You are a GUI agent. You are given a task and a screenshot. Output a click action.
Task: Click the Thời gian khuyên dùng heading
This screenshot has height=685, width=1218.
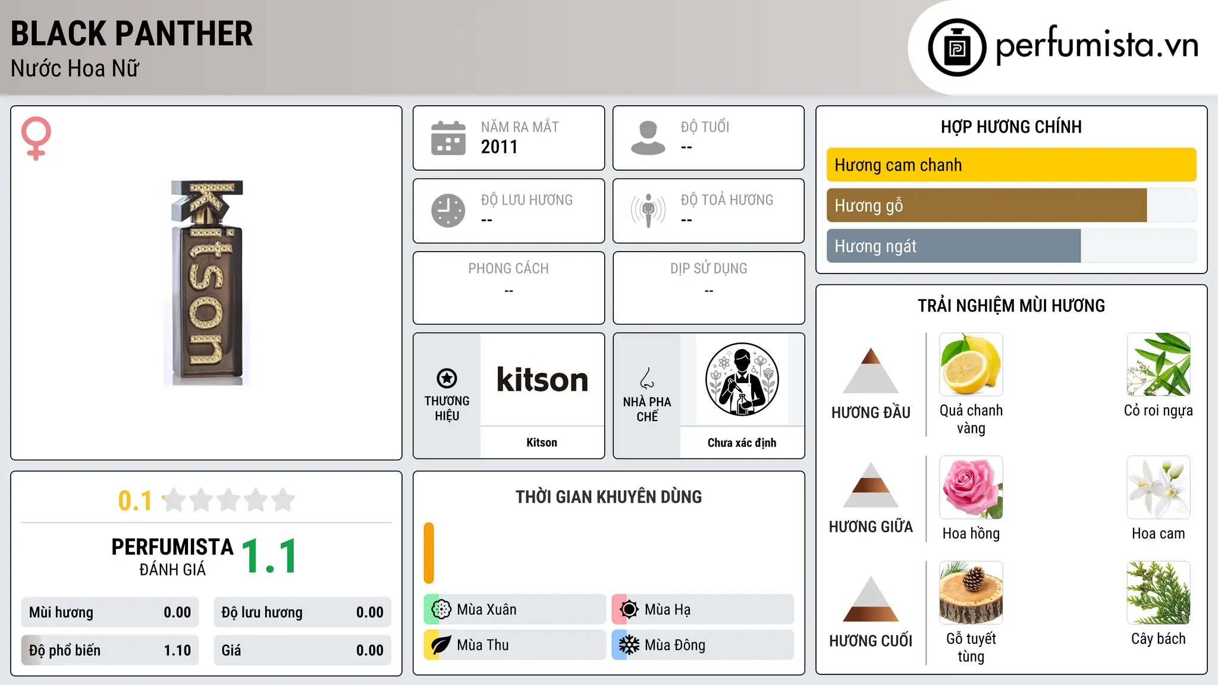tap(608, 497)
